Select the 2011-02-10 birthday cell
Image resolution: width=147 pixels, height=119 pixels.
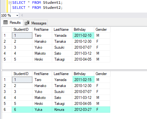tap(83, 35)
